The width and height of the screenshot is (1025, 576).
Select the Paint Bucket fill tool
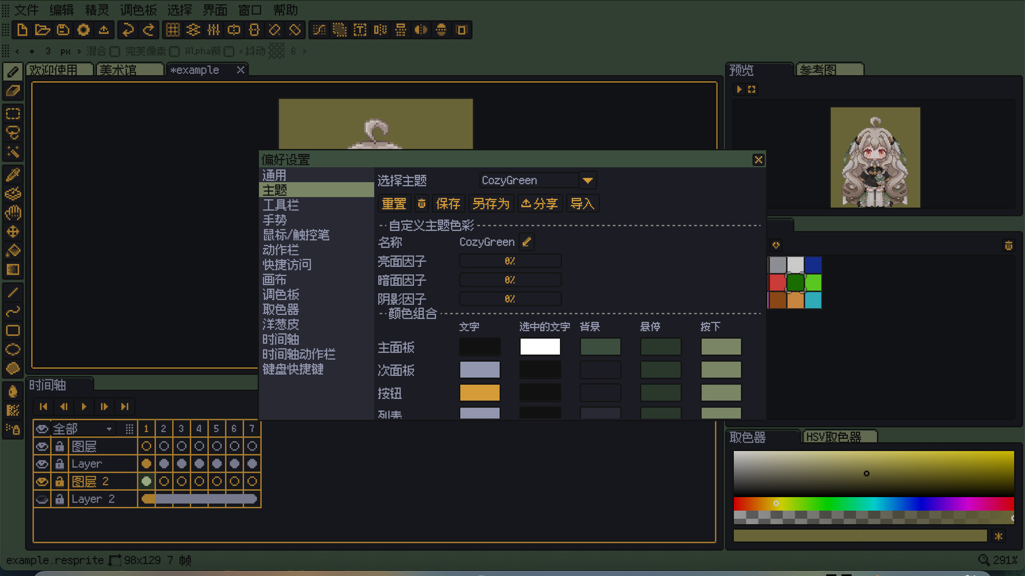coord(13,250)
